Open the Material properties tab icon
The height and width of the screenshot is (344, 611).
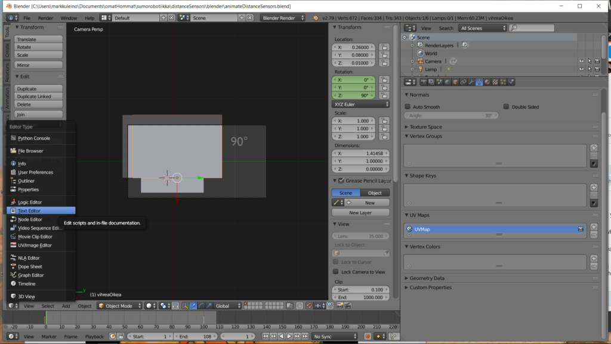(x=487, y=82)
